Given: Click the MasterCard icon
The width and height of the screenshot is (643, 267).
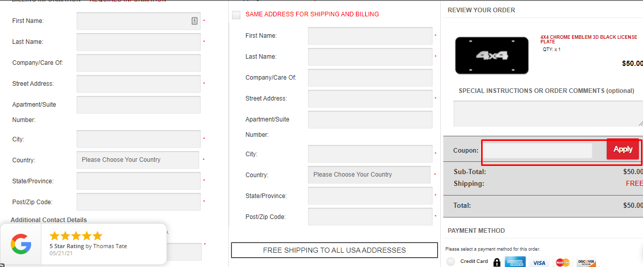Looking at the screenshot, I should (x=563, y=262).
